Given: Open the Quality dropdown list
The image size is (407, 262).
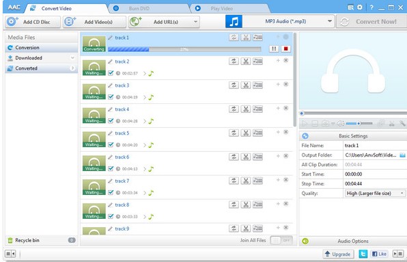Looking at the screenshot, I should (375, 194).
